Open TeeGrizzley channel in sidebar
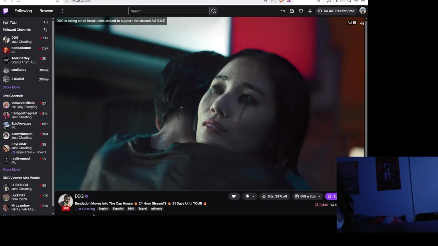The height and width of the screenshot is (246, 438). tap(26, 60)
